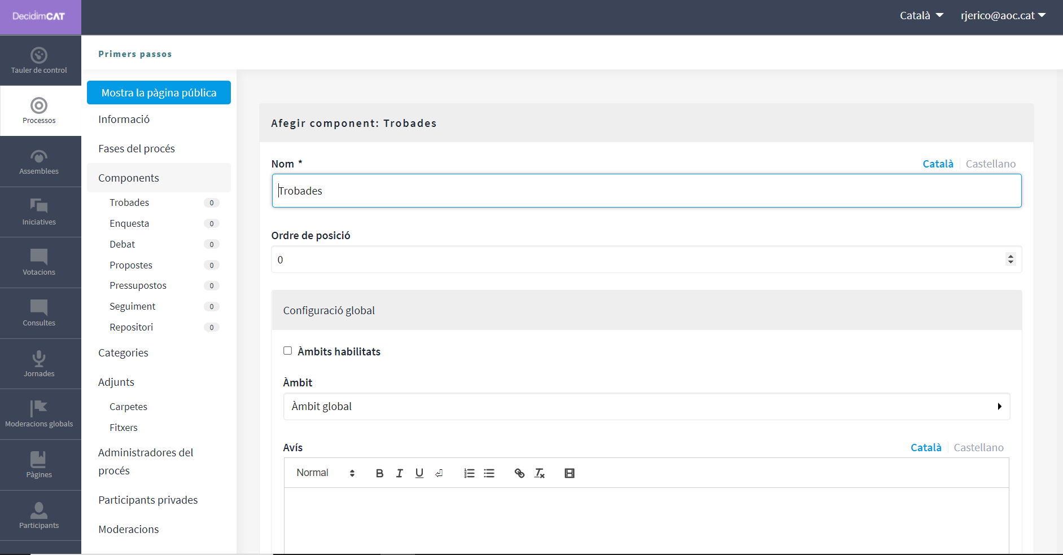
Task: Insert video in Avís editor
Action: 570,473
